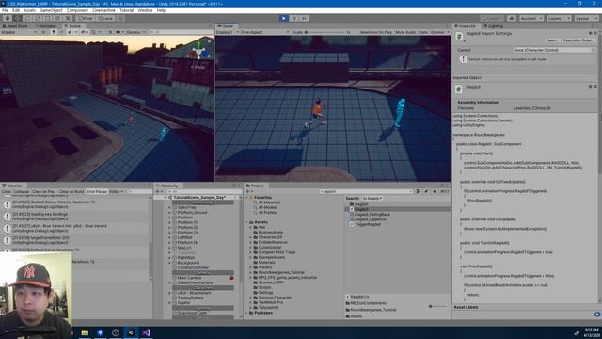Click the Project search field
The image size is (602, 339).
(366, 191)
